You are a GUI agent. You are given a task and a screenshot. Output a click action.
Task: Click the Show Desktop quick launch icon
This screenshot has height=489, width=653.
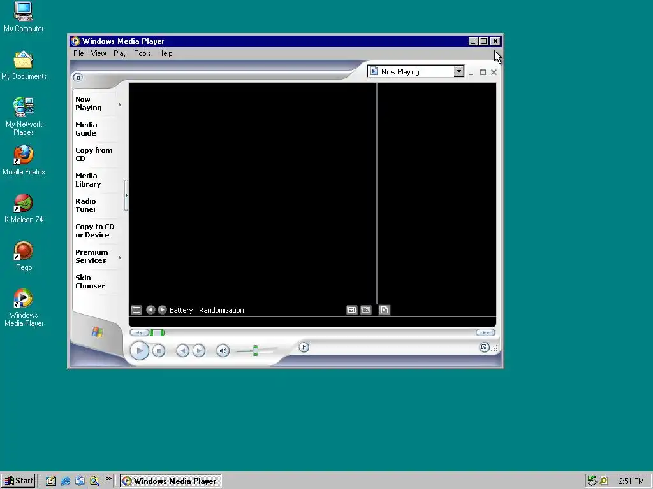coord(51,481)
